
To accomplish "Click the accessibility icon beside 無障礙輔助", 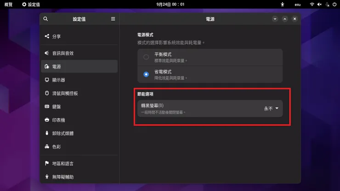I will click(47, 177).
